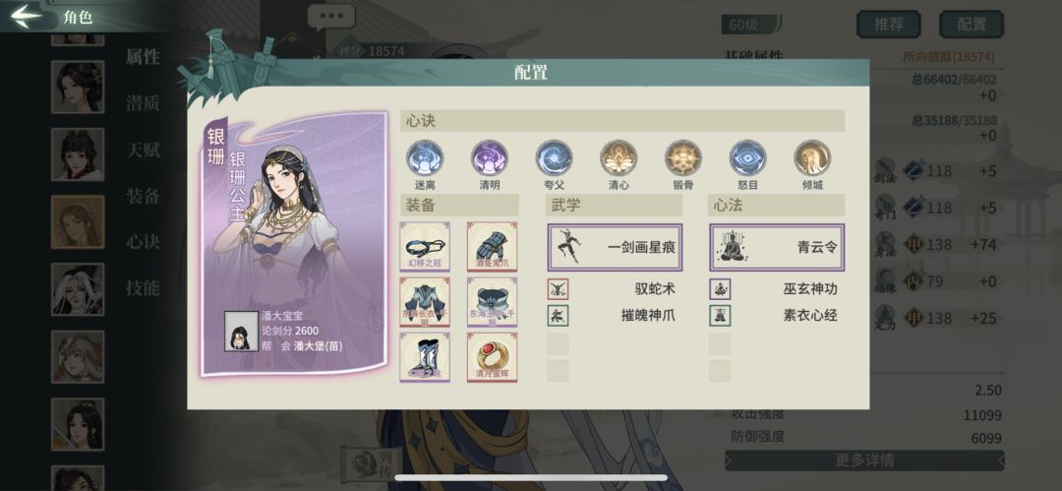Open the 幻移之冠 headpiece equipment slot
Viewport: 1062px width, 491px height.
coord(425,247)
